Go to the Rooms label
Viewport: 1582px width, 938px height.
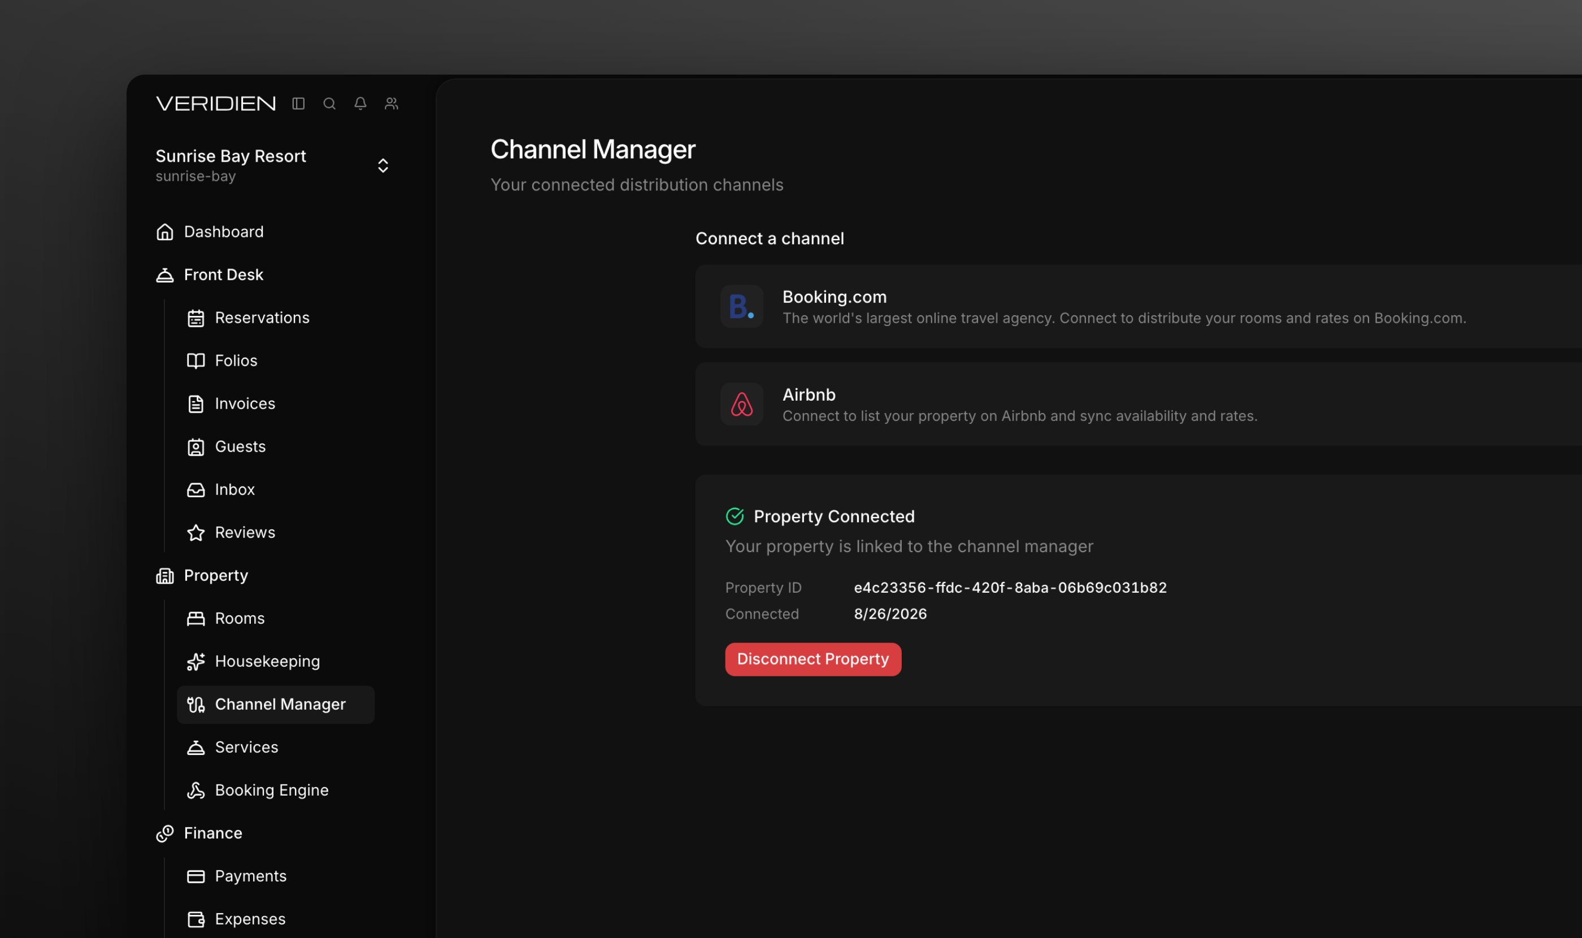[240, 618]
